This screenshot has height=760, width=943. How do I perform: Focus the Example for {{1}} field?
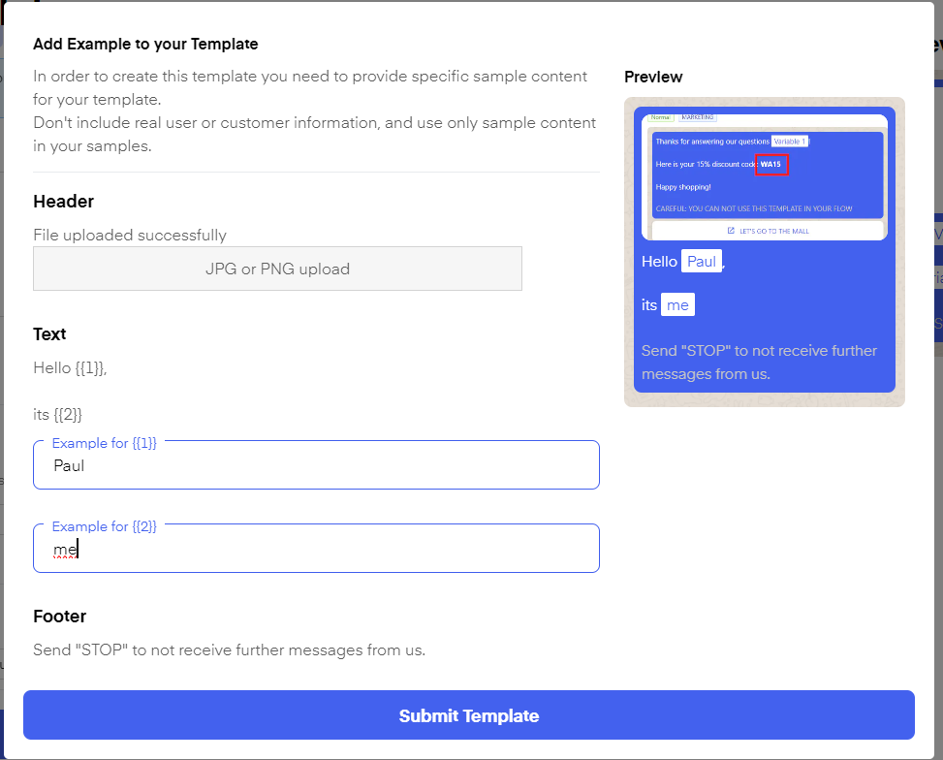coord(316,466)
